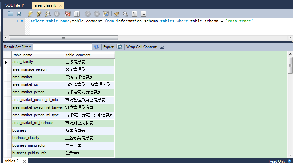Click results scrollbar down arrow

point(290,155)
